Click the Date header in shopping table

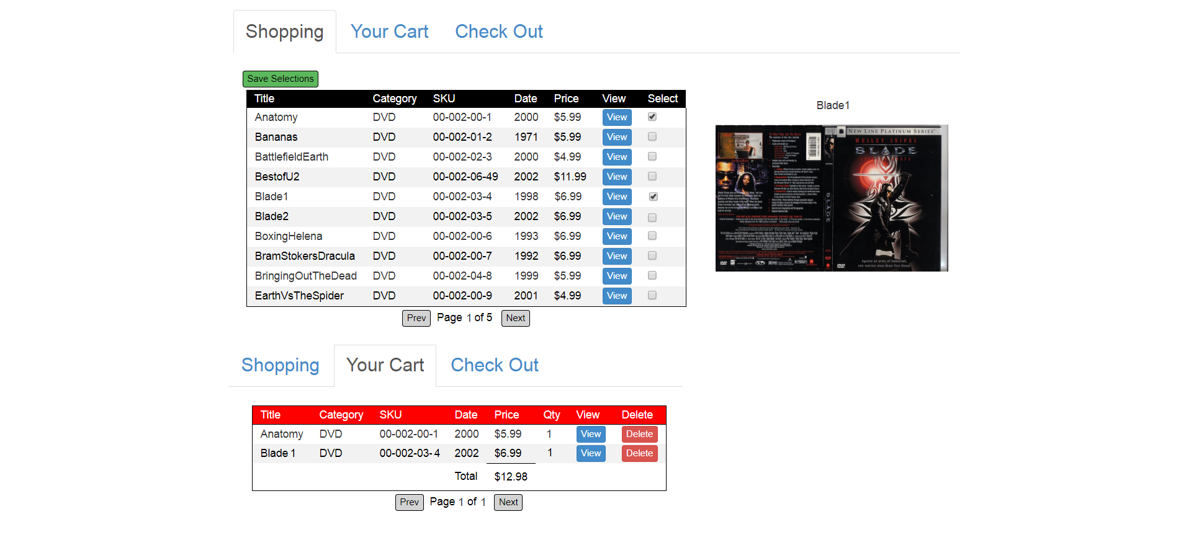[x=526, y=99]
